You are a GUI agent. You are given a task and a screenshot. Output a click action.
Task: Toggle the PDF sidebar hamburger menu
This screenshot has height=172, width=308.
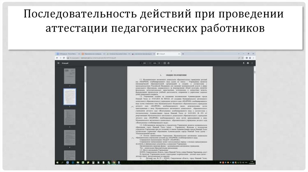[x=58, y=63]
